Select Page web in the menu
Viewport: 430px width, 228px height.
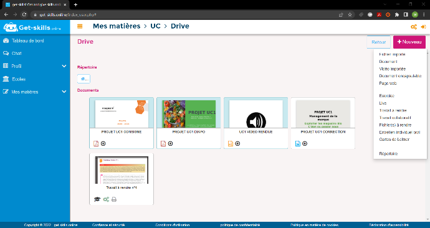(388, 83)
